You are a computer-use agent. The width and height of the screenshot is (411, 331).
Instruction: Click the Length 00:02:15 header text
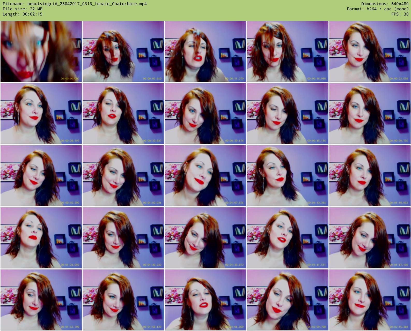tap(23, 14)
